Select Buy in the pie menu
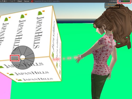 [x=15, y=58]
